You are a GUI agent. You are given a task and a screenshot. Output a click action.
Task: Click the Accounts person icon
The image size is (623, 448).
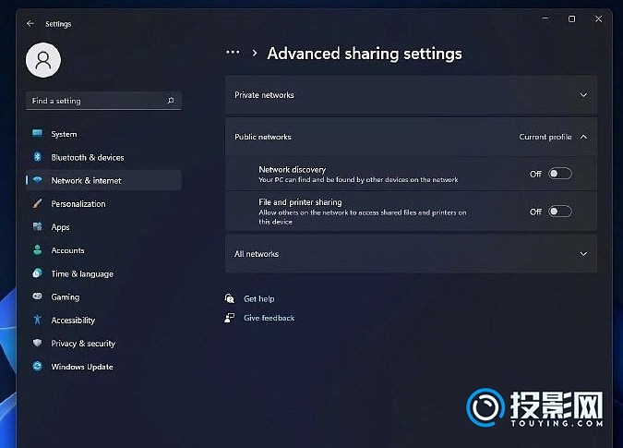37,249
